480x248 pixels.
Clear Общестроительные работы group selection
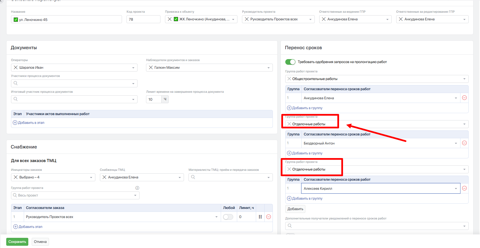pyautogui.click(x=289, y=79)
